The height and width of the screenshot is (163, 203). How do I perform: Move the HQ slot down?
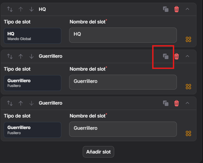pos(32,9)
